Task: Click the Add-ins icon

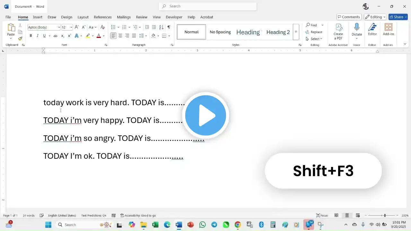Action: click(389, 27)
